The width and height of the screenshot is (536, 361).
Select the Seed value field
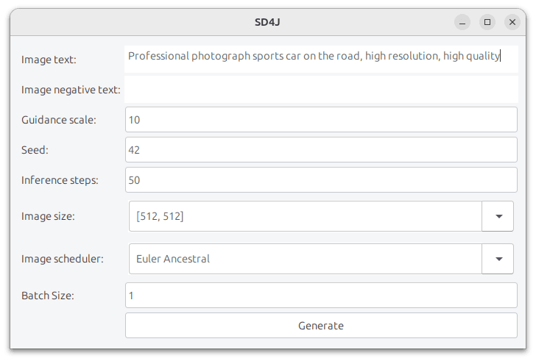pos(321,149)
